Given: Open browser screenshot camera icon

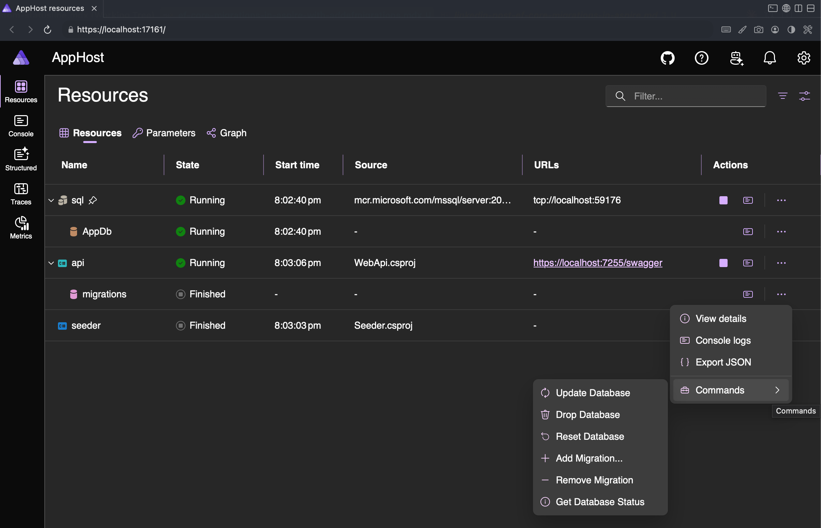Looking at the screenshot, I should click(x=758, y=30).
